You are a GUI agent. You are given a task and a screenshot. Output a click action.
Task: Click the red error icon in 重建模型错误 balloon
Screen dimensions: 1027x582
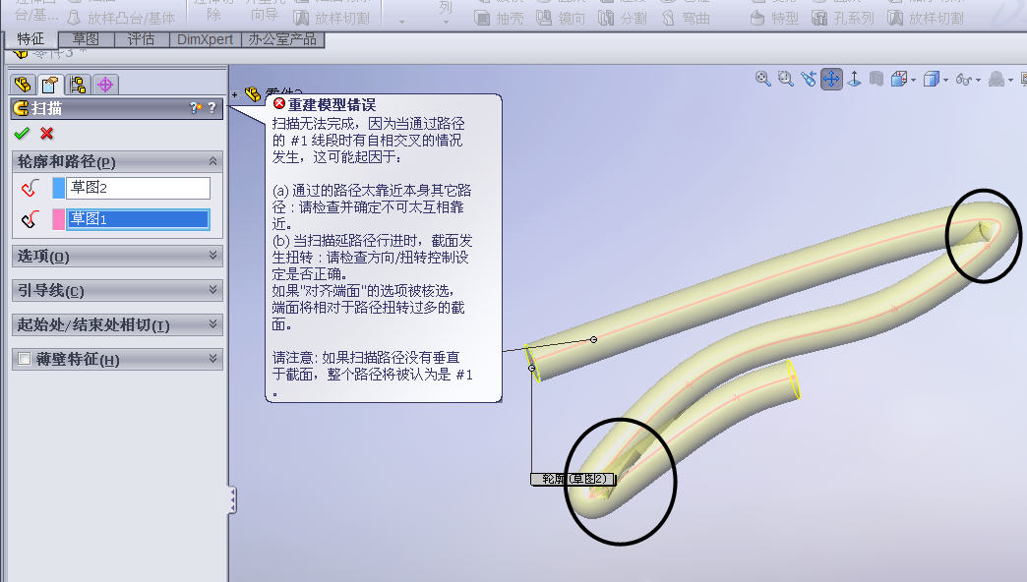(x=279, y=104)
